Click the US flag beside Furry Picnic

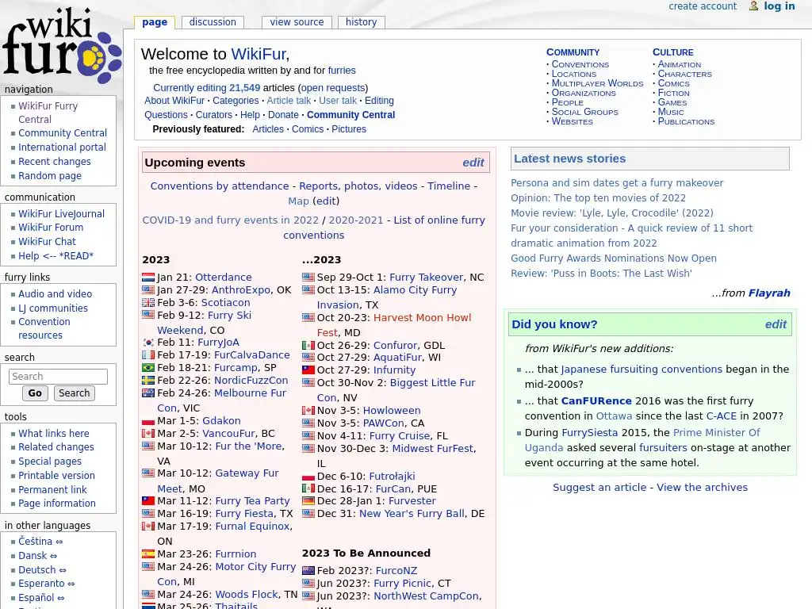(x=308, y=584)
